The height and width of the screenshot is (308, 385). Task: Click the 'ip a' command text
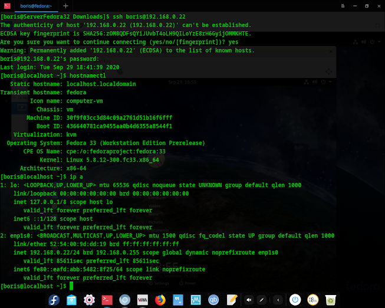click(x=76, y=177)
